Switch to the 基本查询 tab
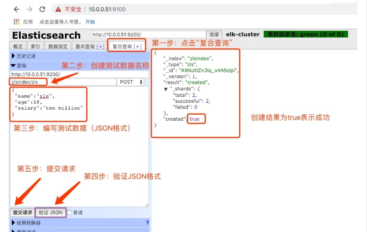 [x=85, y=47]
